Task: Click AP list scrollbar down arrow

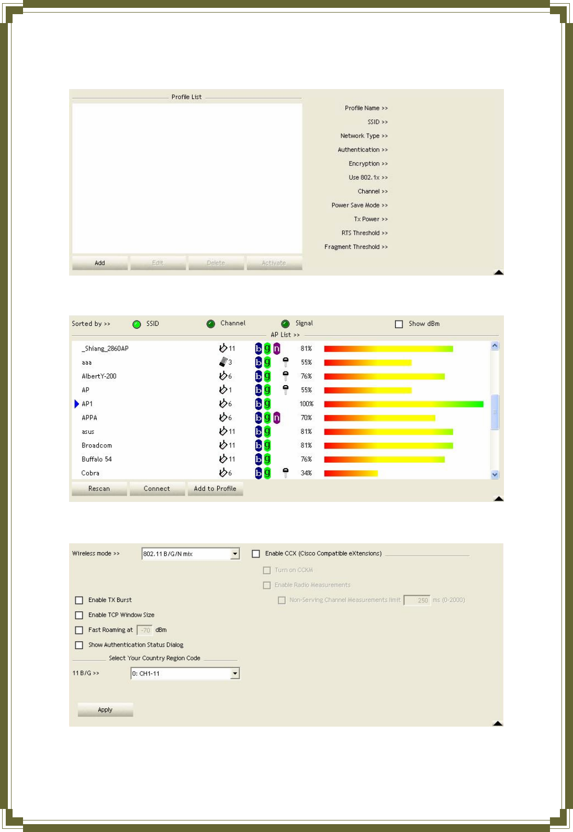Action: pyautogui.click(x=495, y=475)
